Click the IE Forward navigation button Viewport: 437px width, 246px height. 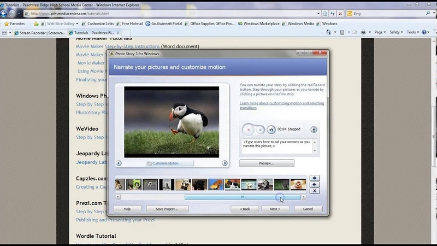click(12, 13)
